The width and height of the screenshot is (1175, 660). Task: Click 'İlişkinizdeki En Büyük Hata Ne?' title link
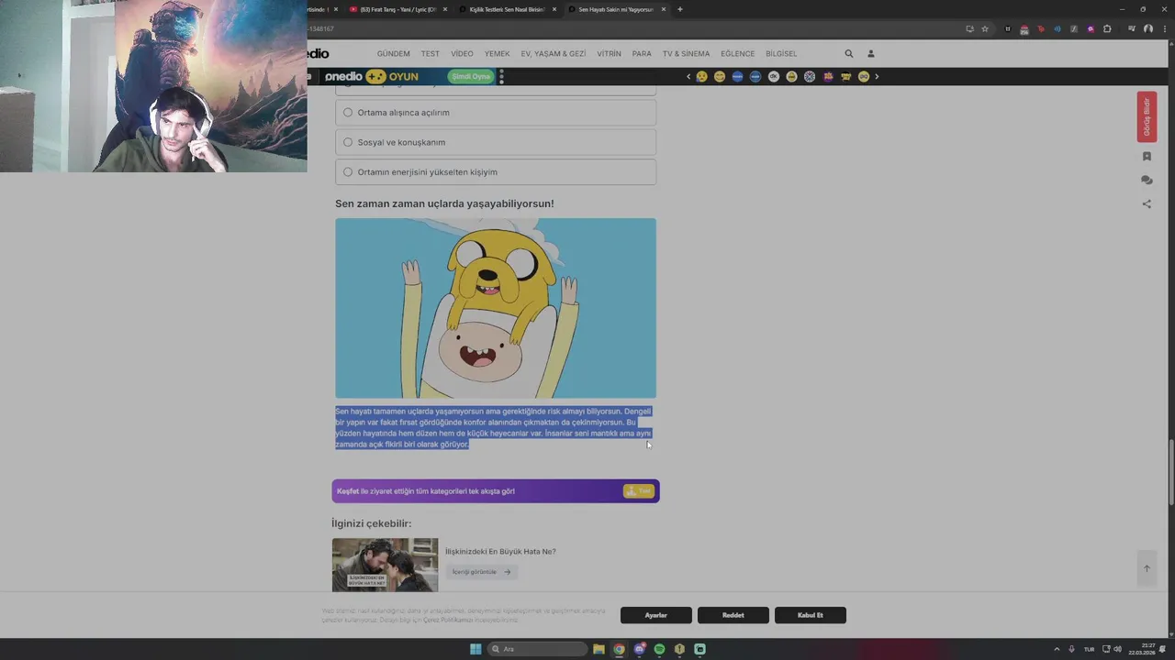pyautogui.click(x=500, y=552)
